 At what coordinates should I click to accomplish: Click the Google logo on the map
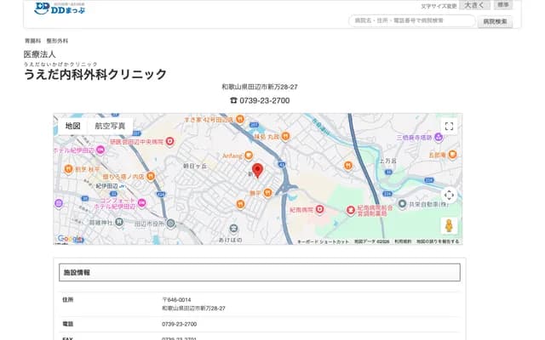click(69, 239)
